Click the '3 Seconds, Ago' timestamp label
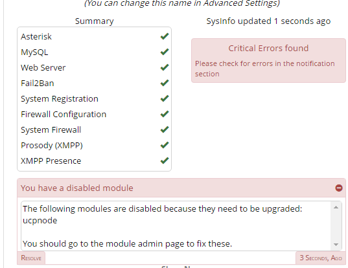Screen dimensions: 348x268 click(321, 258)
